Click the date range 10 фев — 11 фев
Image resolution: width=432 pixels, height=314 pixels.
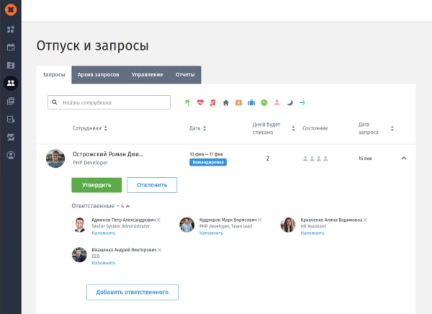[x=206, y=154]
